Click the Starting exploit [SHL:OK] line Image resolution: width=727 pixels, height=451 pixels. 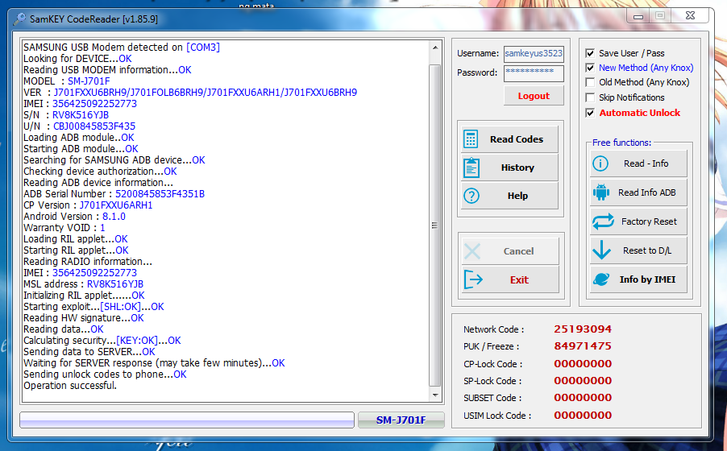(93, 306)
